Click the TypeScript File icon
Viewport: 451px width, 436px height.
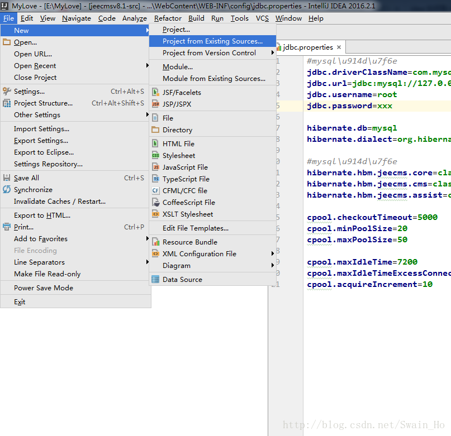click(x=155, y=179)
